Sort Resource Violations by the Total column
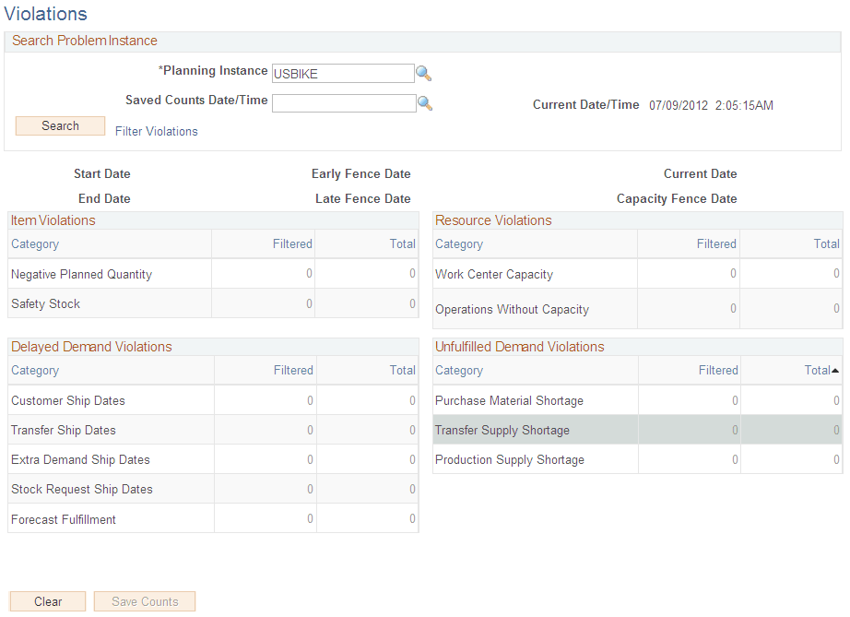The image size is (850, 617). [x=826, y=243]
